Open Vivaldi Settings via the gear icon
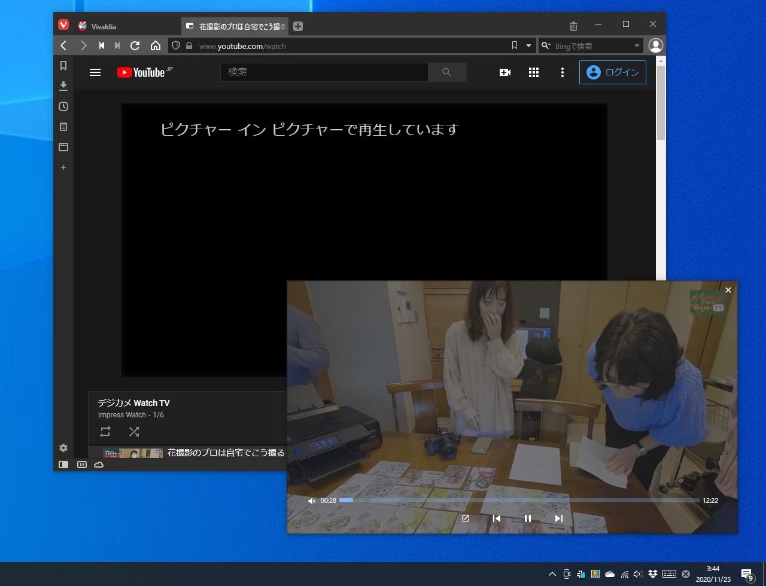The height and width of the screenshot is (586, 766). tap(63, 447)
